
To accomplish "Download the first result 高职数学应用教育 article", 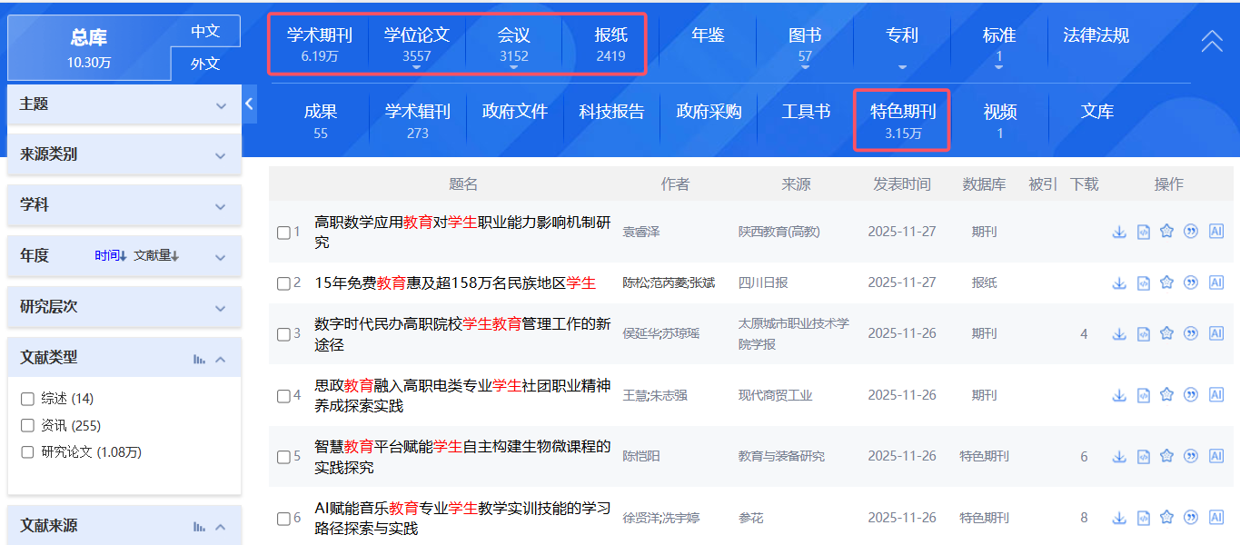I will pos(1119,232).
